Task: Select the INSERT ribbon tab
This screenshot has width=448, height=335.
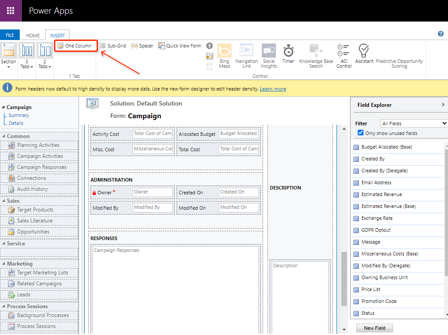Action: 58,36
